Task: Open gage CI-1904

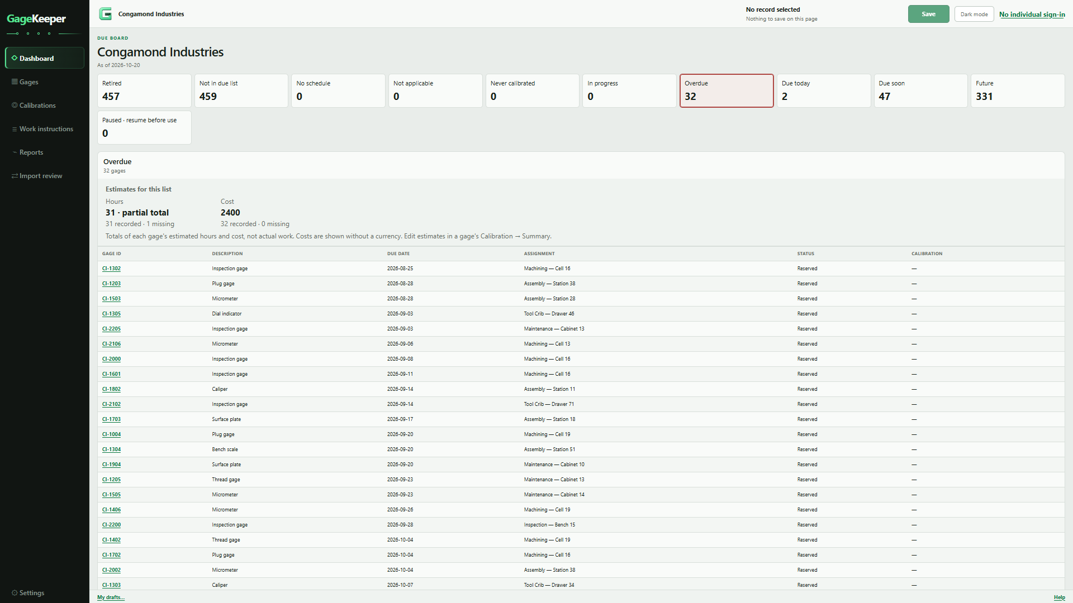Action: (x=111, y=465)
